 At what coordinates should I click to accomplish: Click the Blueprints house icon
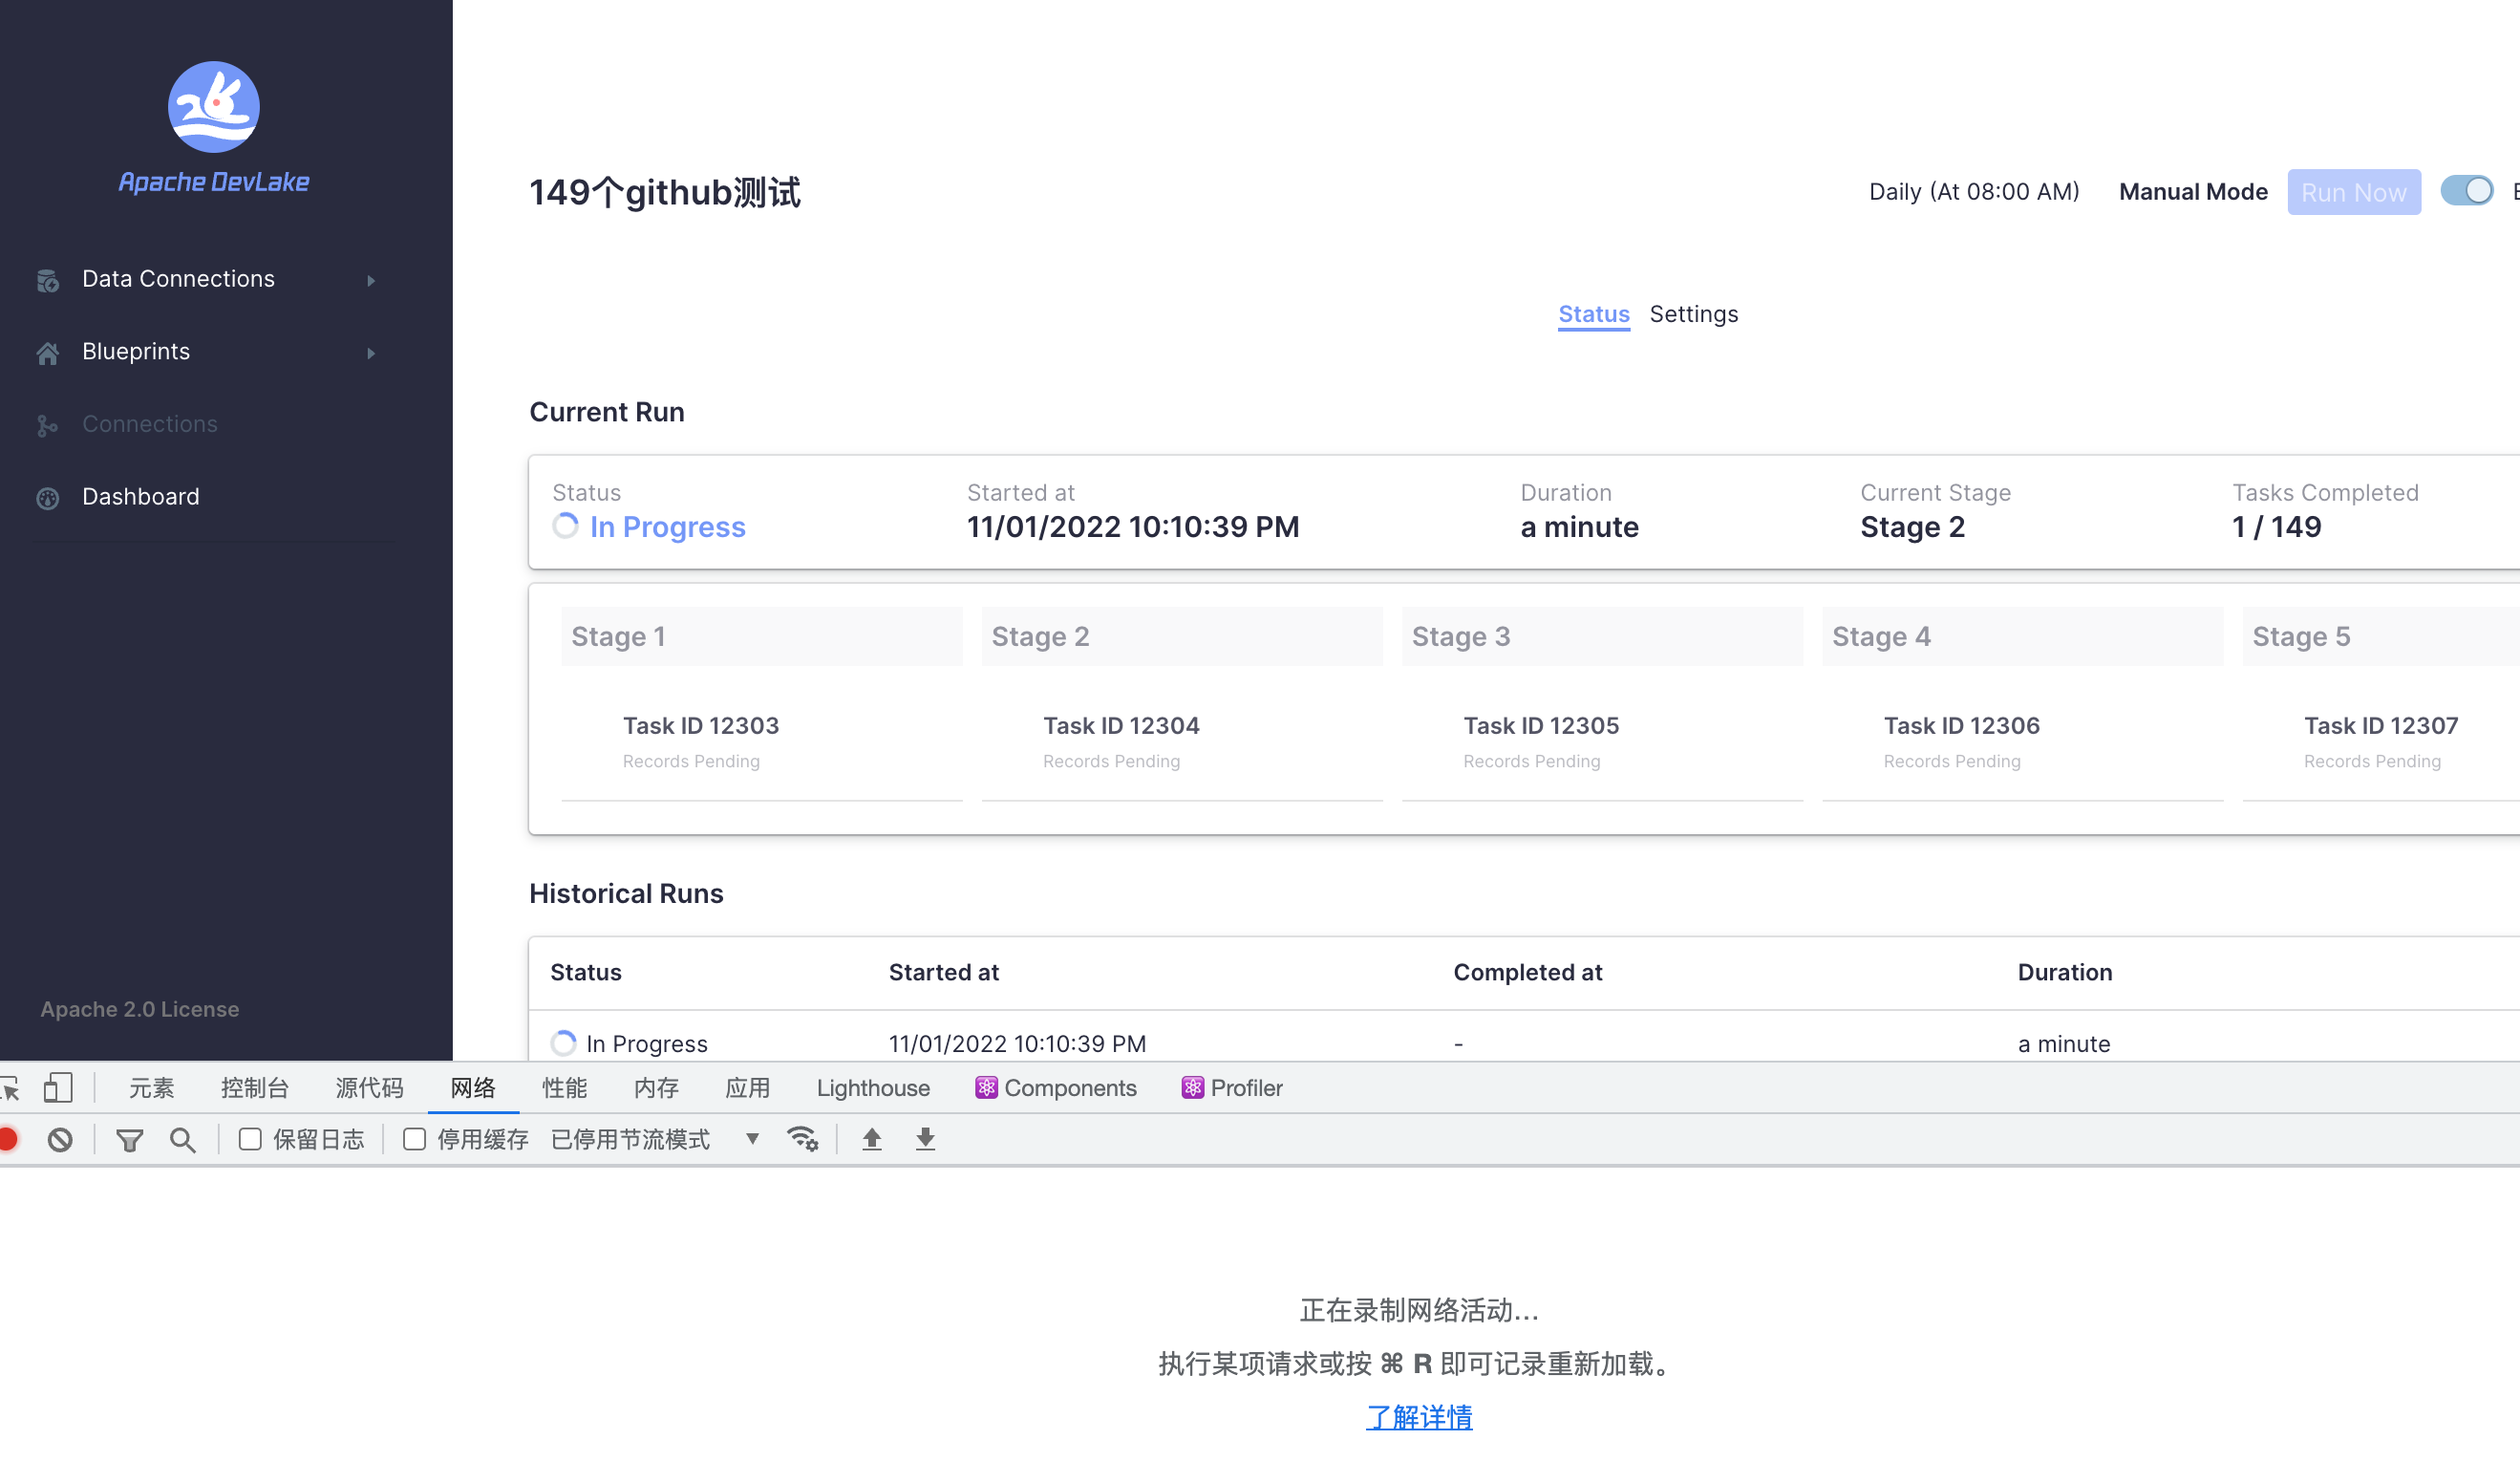coord(47,353)
